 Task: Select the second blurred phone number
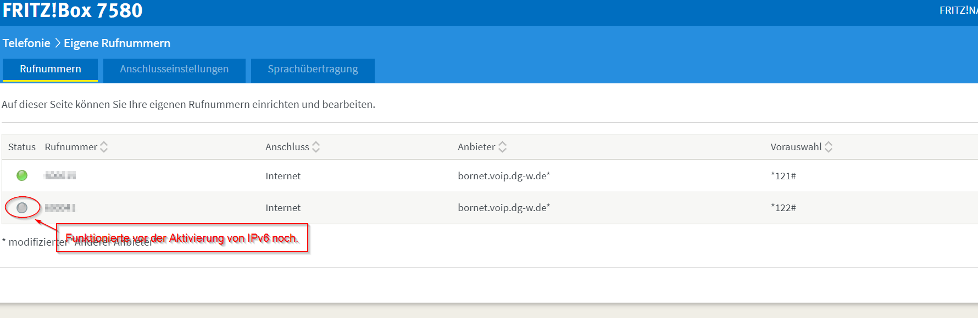coord(60,208)
